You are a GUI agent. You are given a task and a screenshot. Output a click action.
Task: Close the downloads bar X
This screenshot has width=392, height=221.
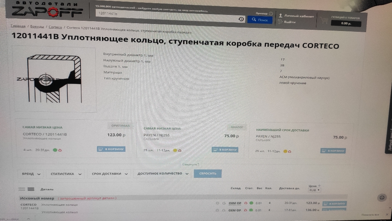[387, 214]
